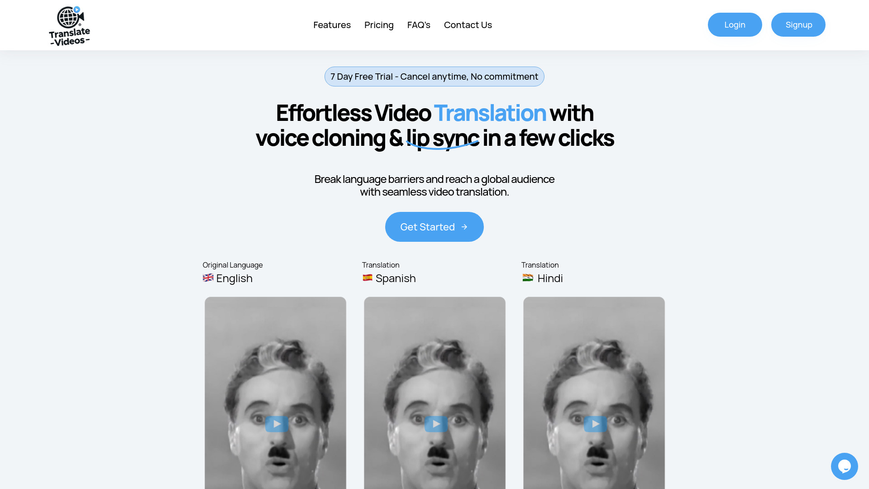This screenshot has width=869, height=489.
Task: Click the globe icon in the logo
Action: [x=66, y=18]
